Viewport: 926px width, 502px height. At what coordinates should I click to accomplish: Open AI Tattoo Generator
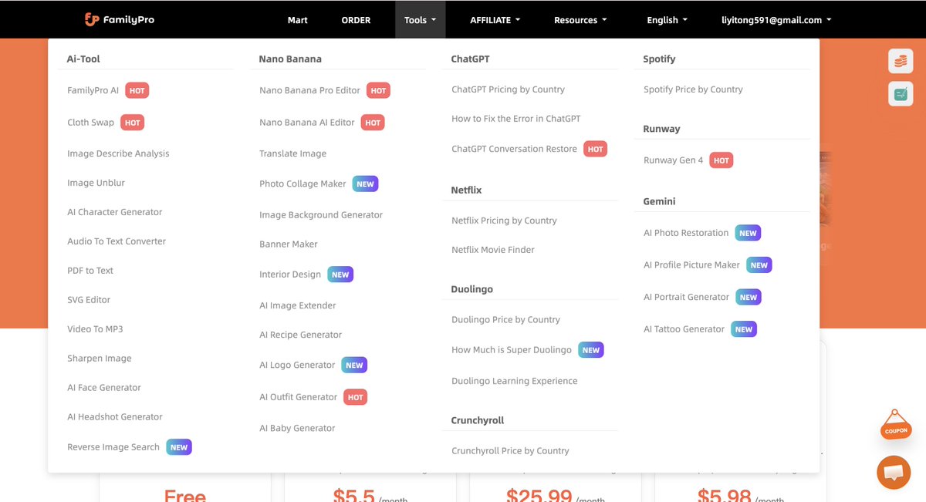pyautogui.click(x=684, y=329)
